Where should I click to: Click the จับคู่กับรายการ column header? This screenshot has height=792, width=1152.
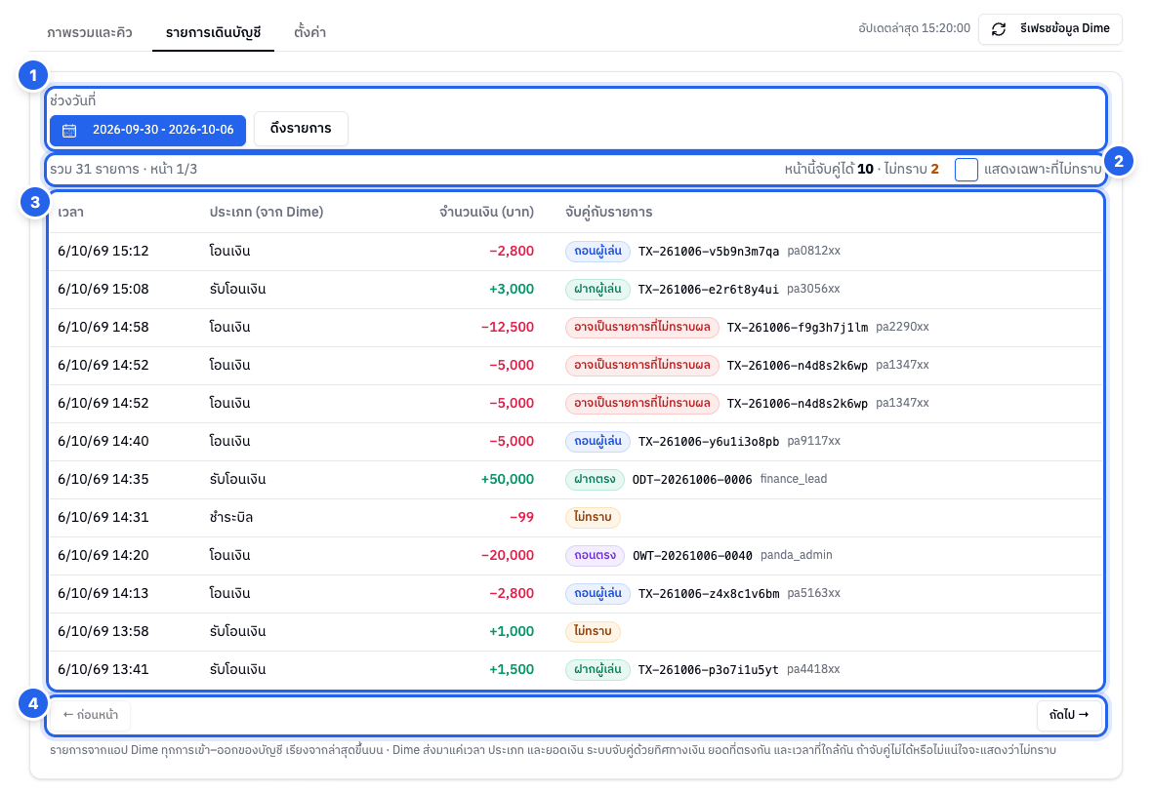click(x=608, y=212)
